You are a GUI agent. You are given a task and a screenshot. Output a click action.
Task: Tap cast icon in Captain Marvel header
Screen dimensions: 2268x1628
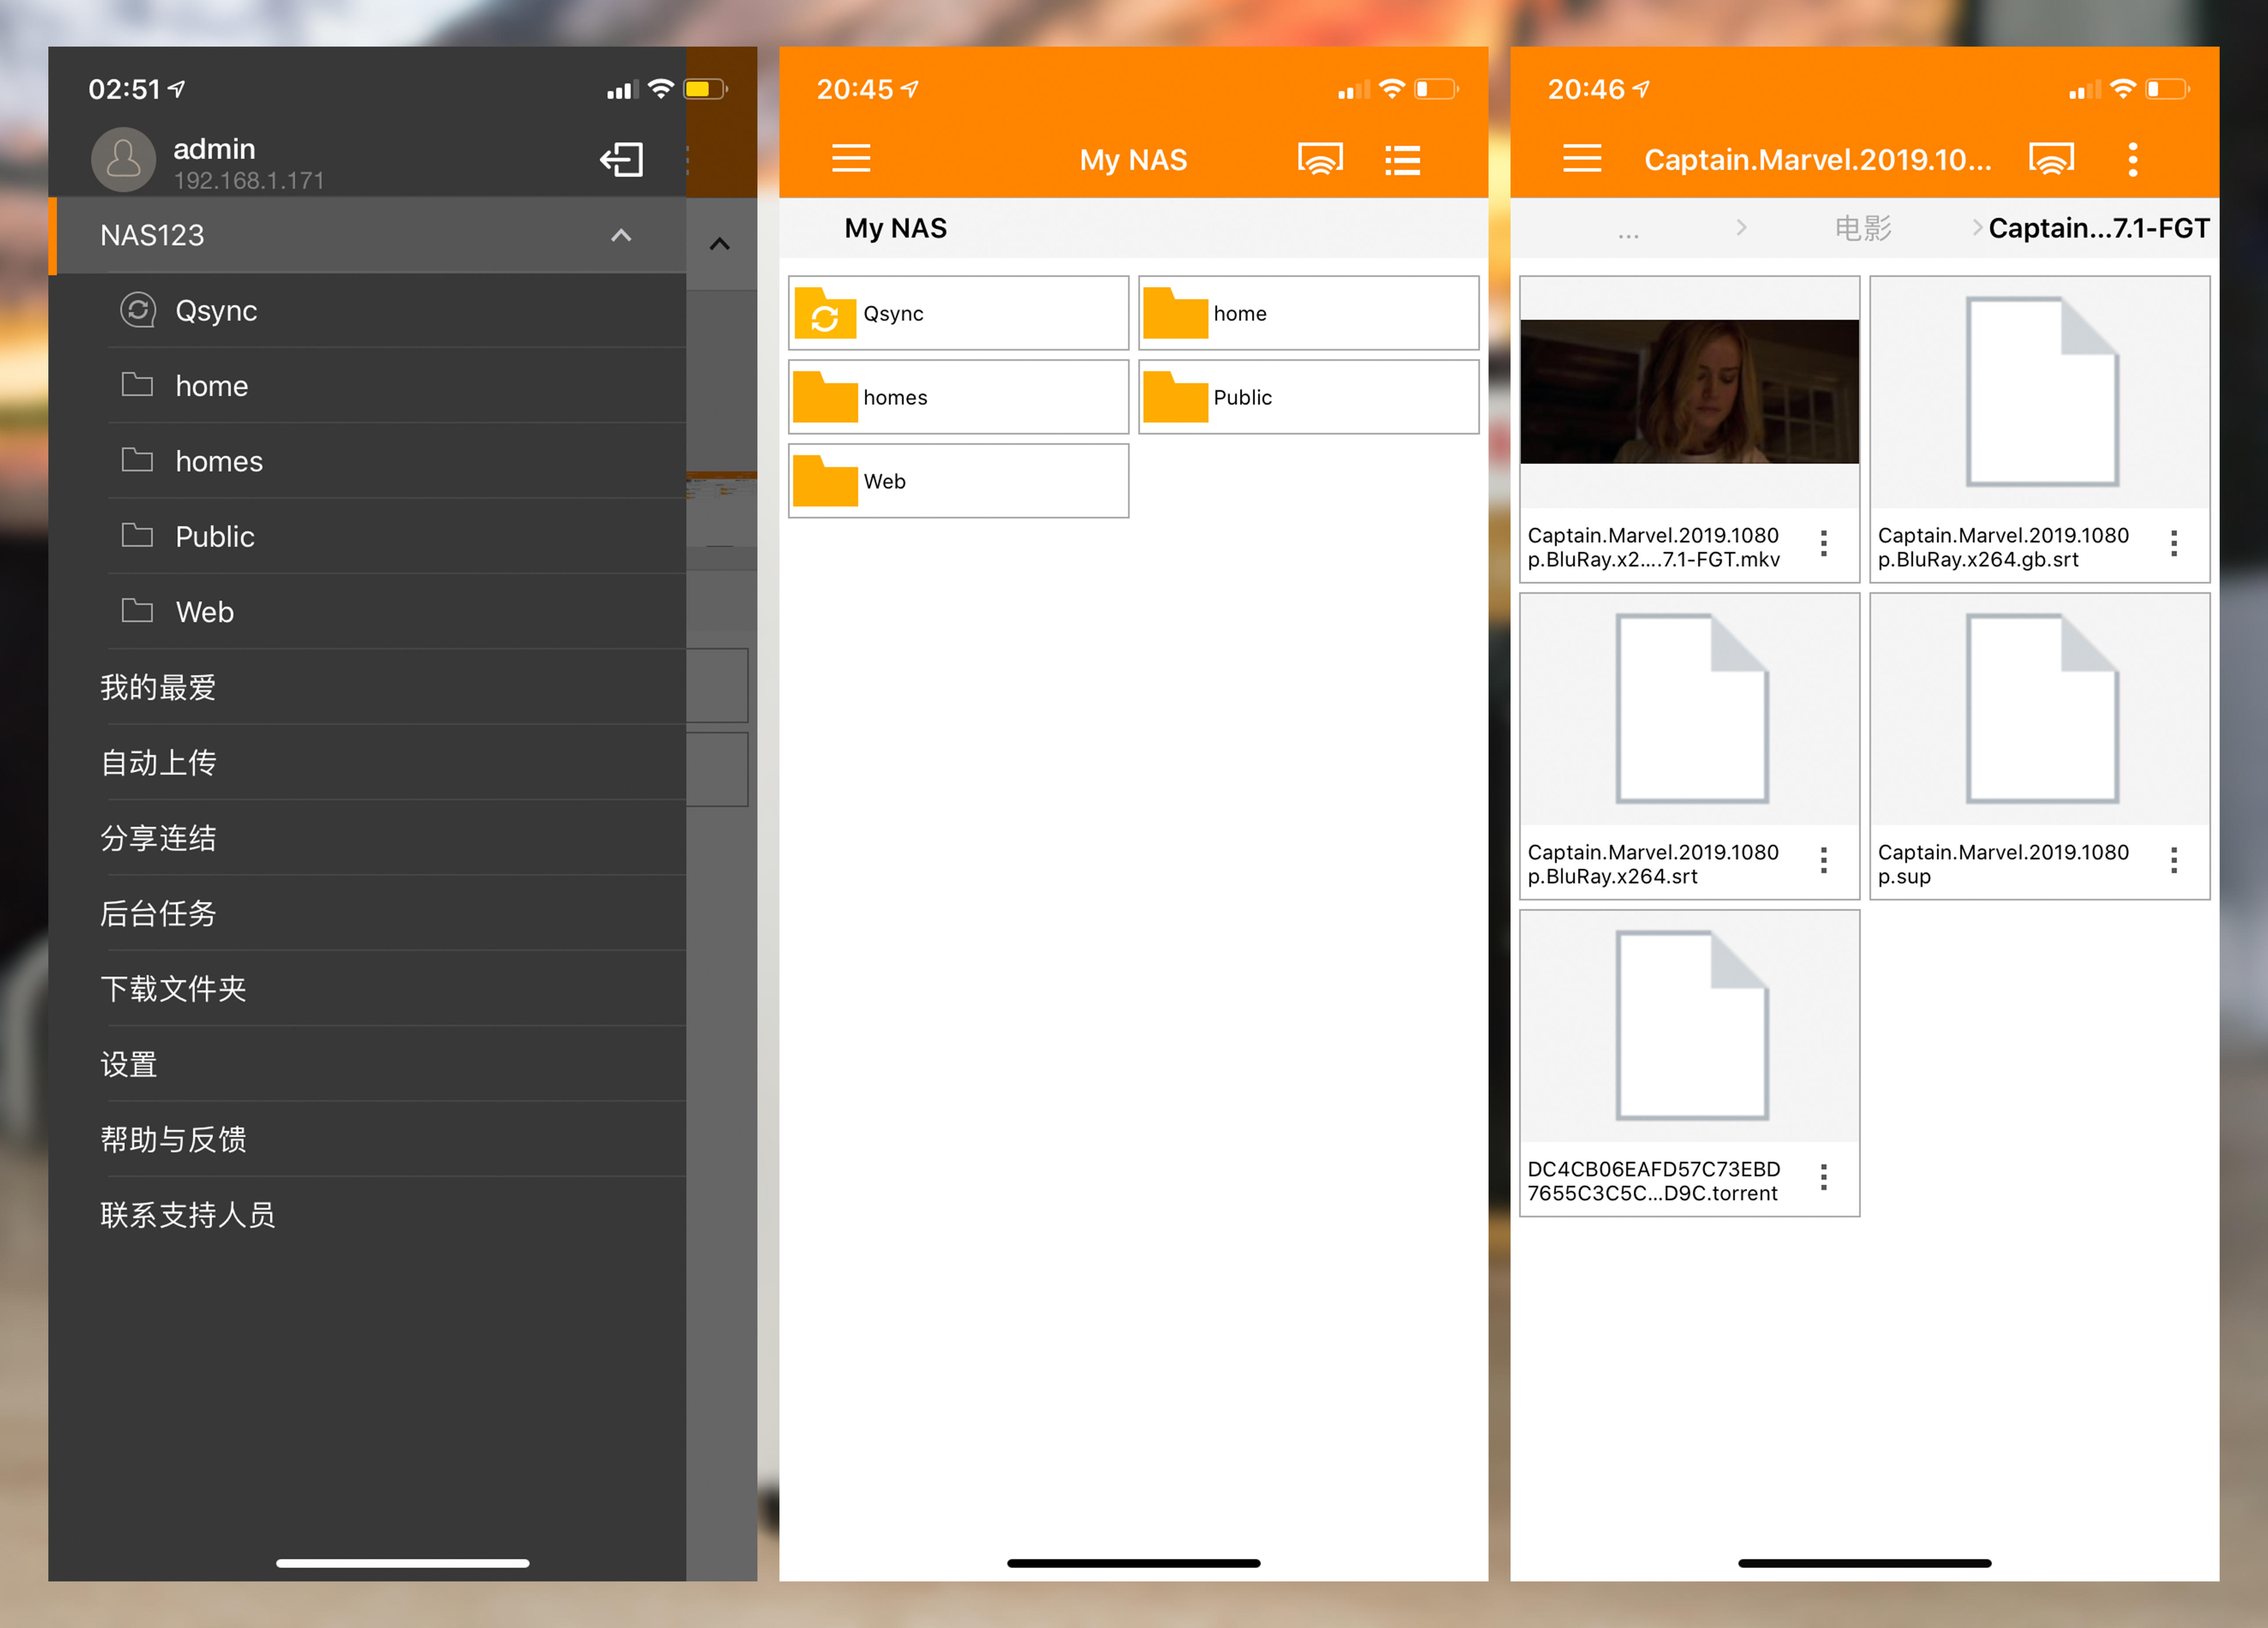click(x=2051, y=158)
